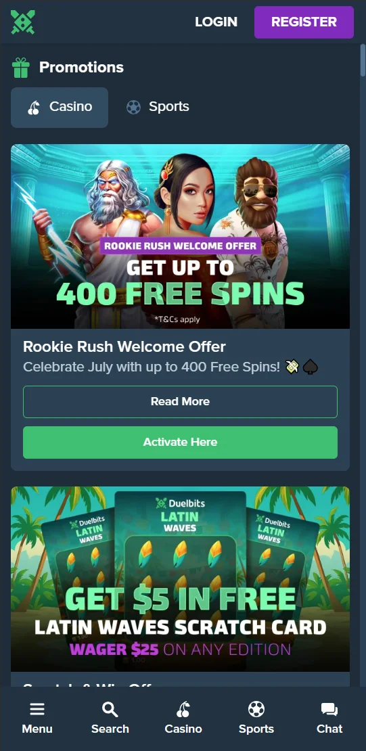The image size is (366, 751).
Task: Click the green Activate Here button
Action: 180,442
